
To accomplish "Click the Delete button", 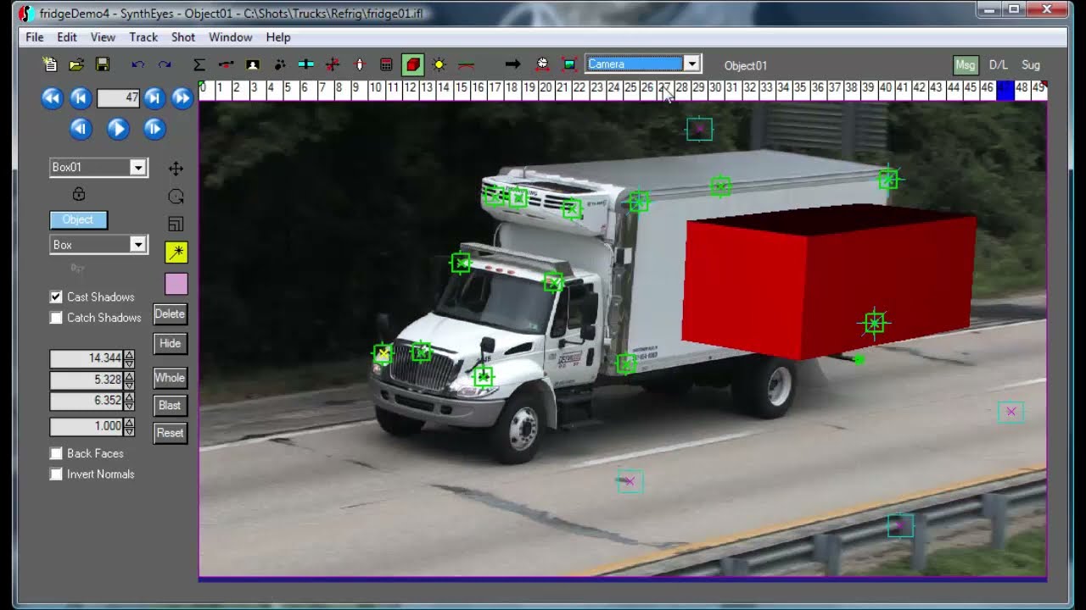I will [x=170, y=314].
